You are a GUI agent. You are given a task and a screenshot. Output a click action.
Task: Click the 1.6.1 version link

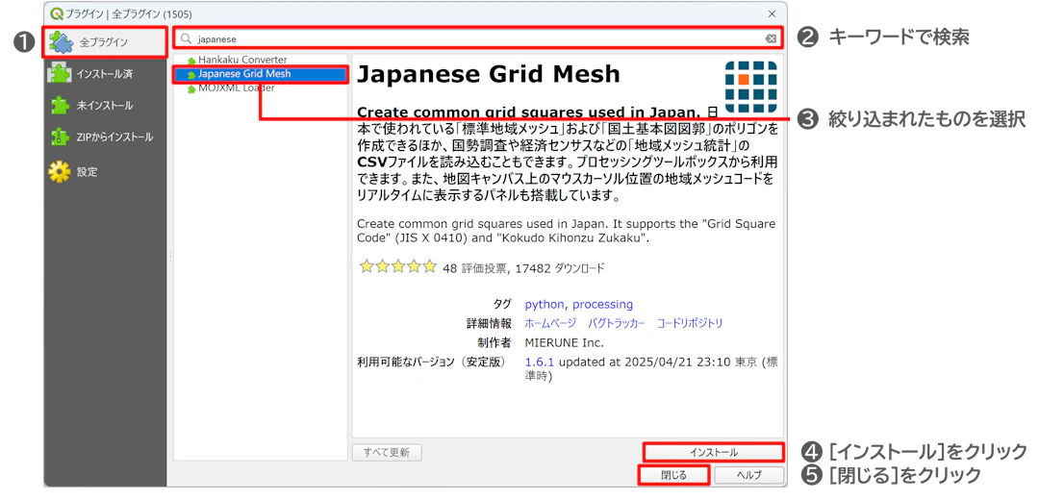pyautogui.click(x=540, y=362)
